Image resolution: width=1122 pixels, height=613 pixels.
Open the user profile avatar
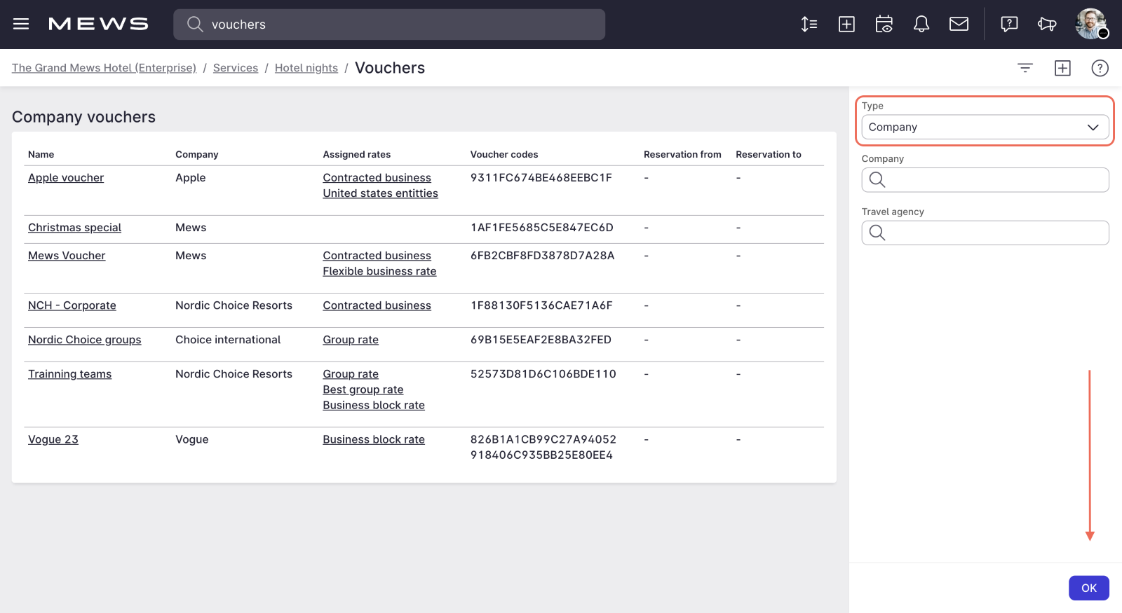tap(1090, 24)
